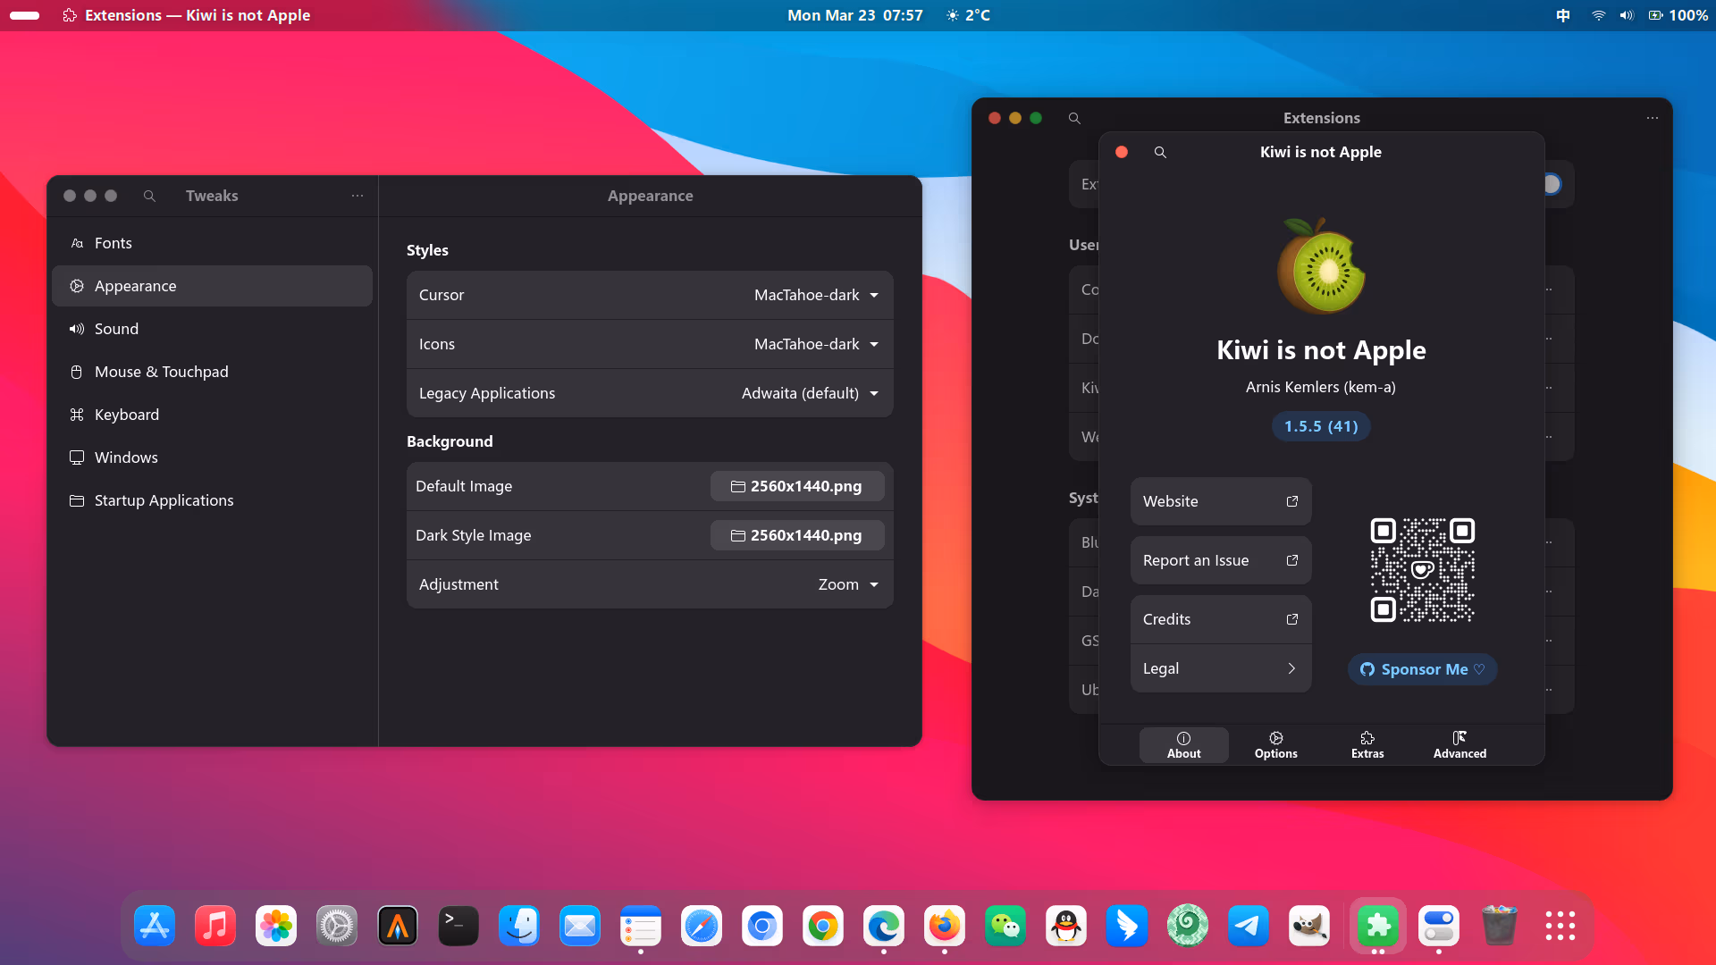Click the search icon in Kiwi dialog
The width and height of the screenshot is (1716, 965).
(1160, 152)
